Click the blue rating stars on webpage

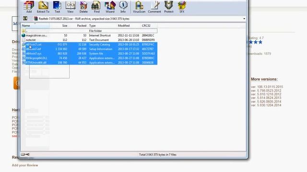click(x=255, y=42)
